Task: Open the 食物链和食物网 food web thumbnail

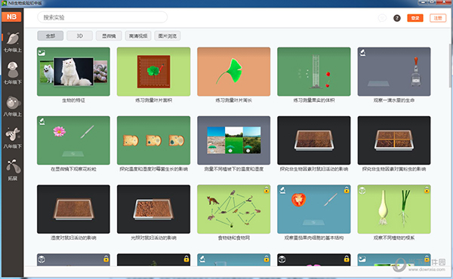Action: click(x=234, y=209)
